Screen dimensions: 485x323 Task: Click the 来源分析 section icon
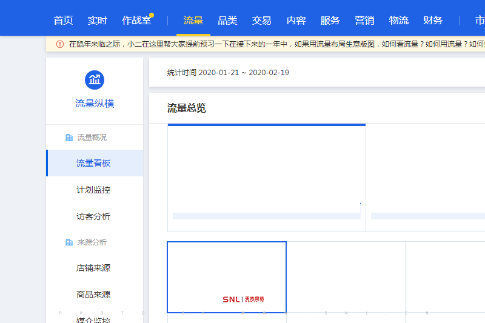coord(69,242)
